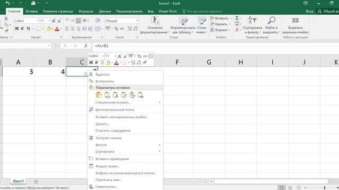Toggle bold (Ж) in ribbon font group
This screenshot has width=339, height=190.
16,28
